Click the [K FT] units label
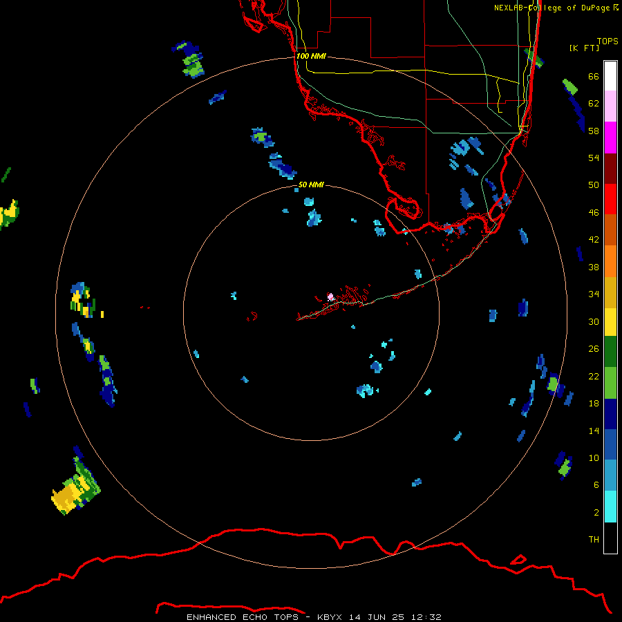Image resolution: width=622 pixels, height=622 pixels. (584, 48)
